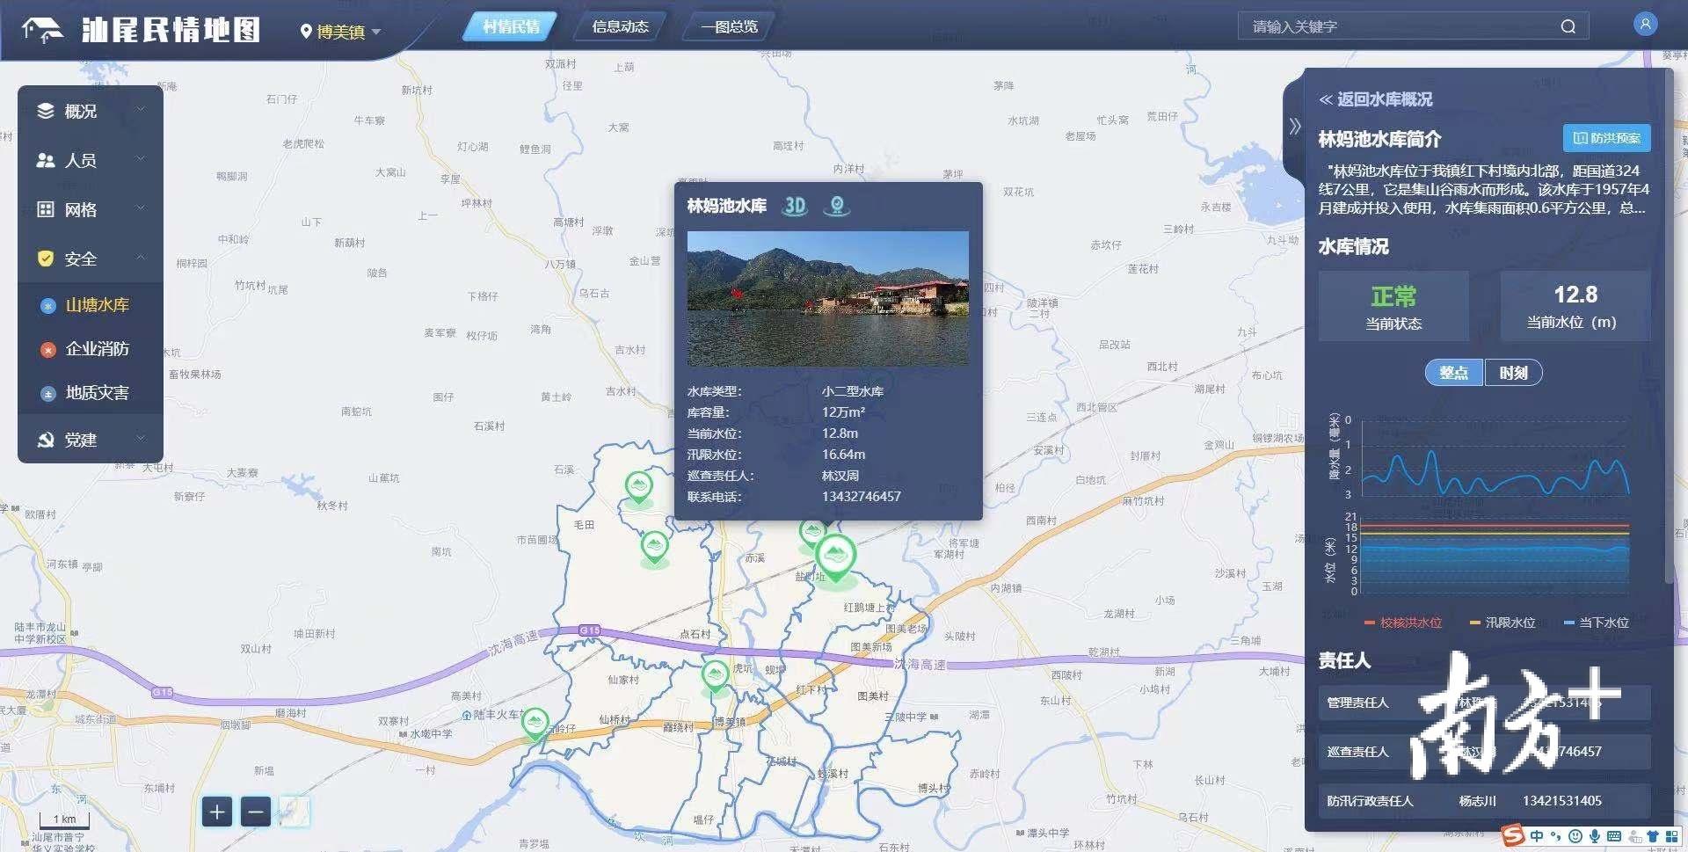1688x852 pixels.
Task: Click the Sogou S input method logo
Action: click(1513, 834)
